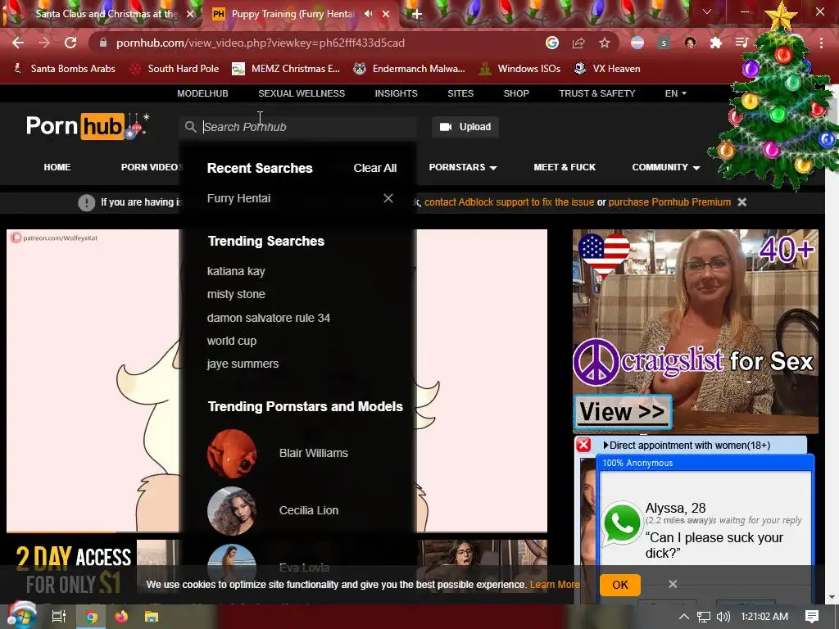The height and width of the screenshot is (629, 839).
Task: Open SITES in the top menu
Action: pos(460,93)
